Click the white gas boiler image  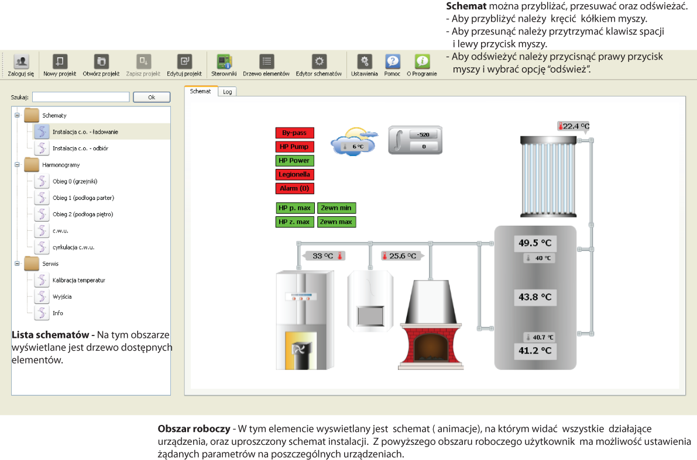(x=370, y=301)
